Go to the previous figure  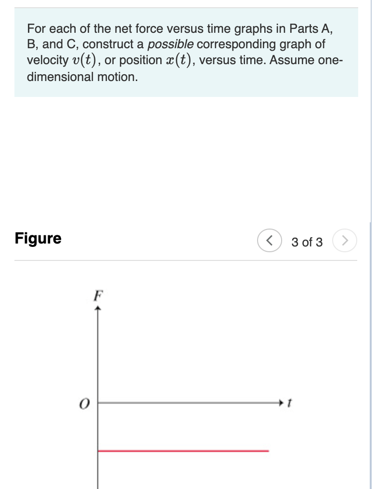coord(270,241)
